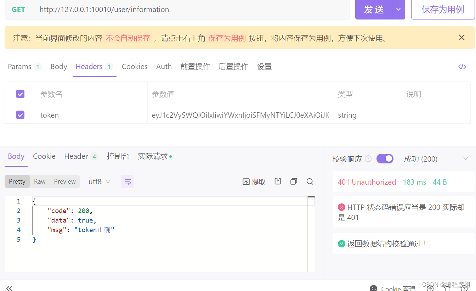Image resolution: width=476 pixels, height=291 pixels.
Task: Click the request URL input field
Action: (177, 10)
